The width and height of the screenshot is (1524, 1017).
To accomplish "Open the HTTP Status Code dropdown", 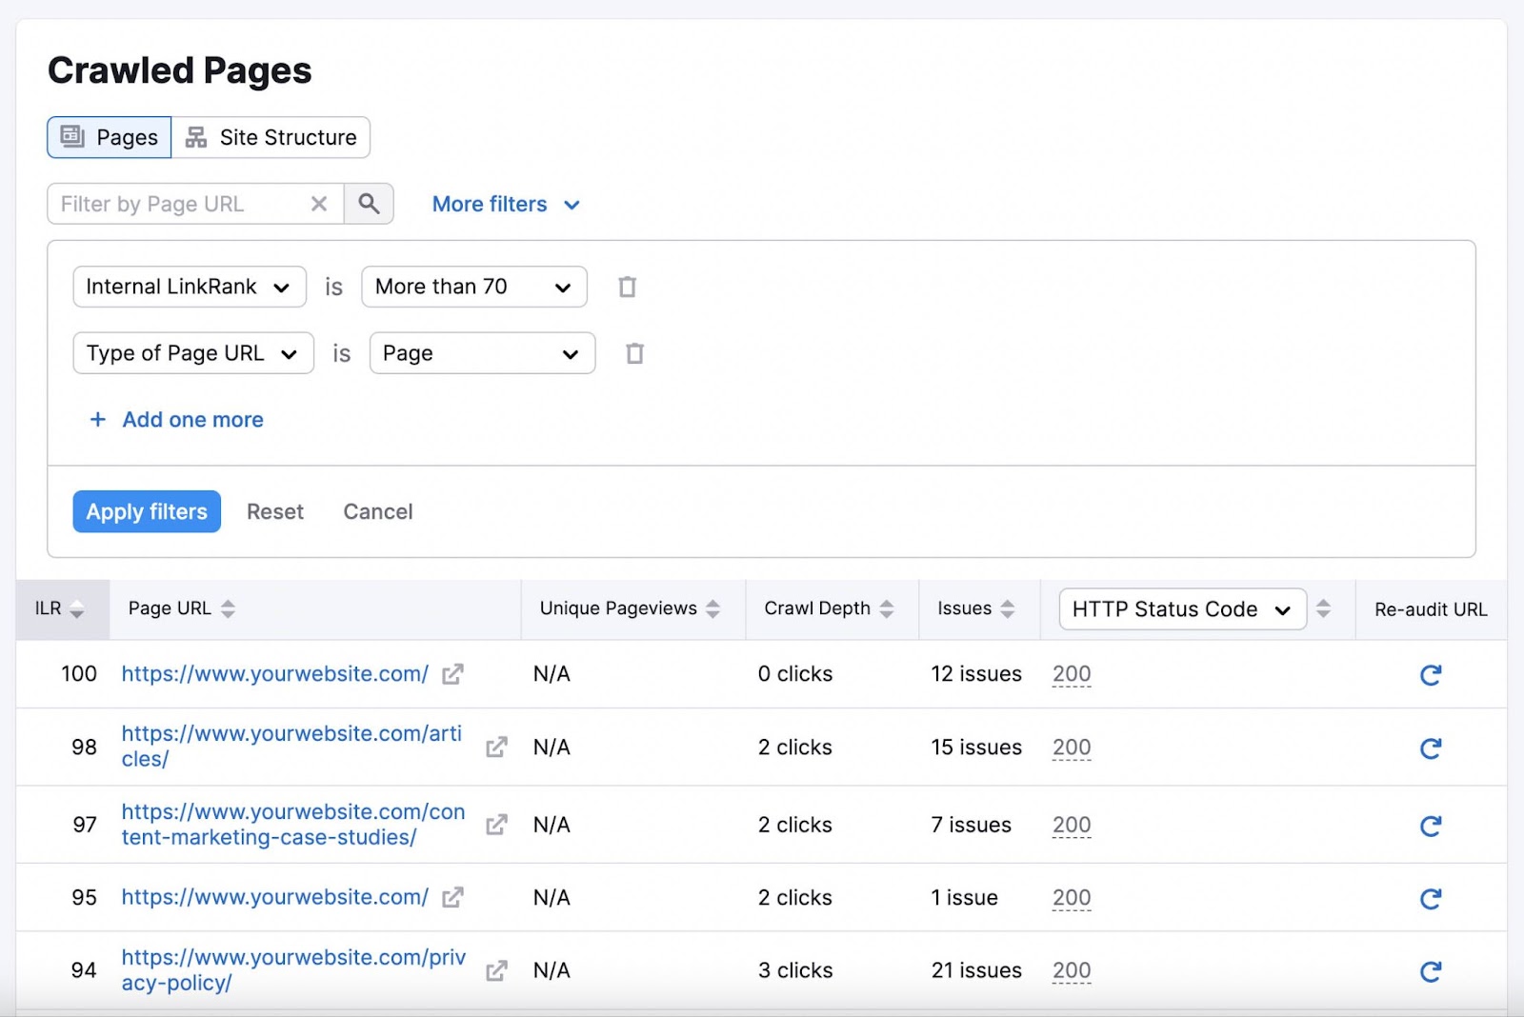I will 1183,608.
